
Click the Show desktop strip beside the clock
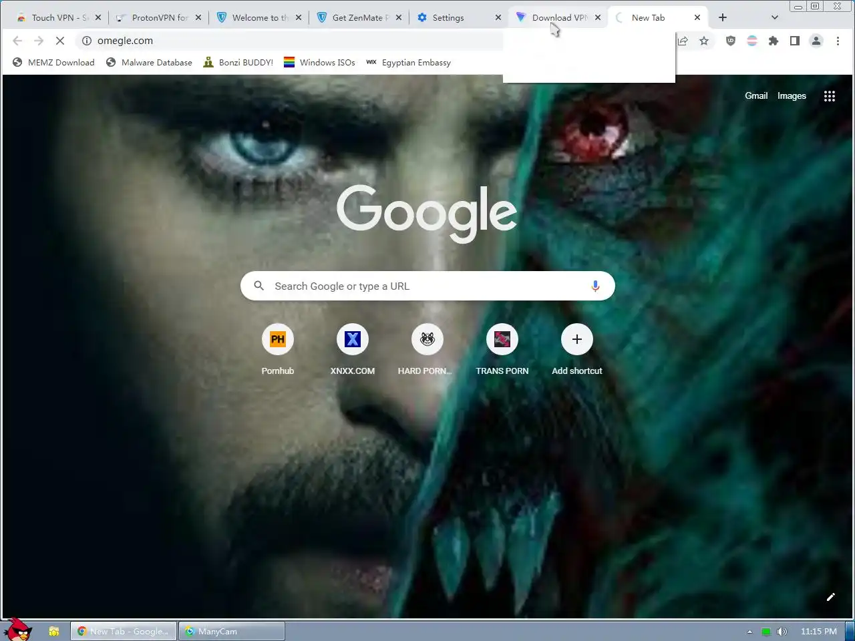[850, 631]
